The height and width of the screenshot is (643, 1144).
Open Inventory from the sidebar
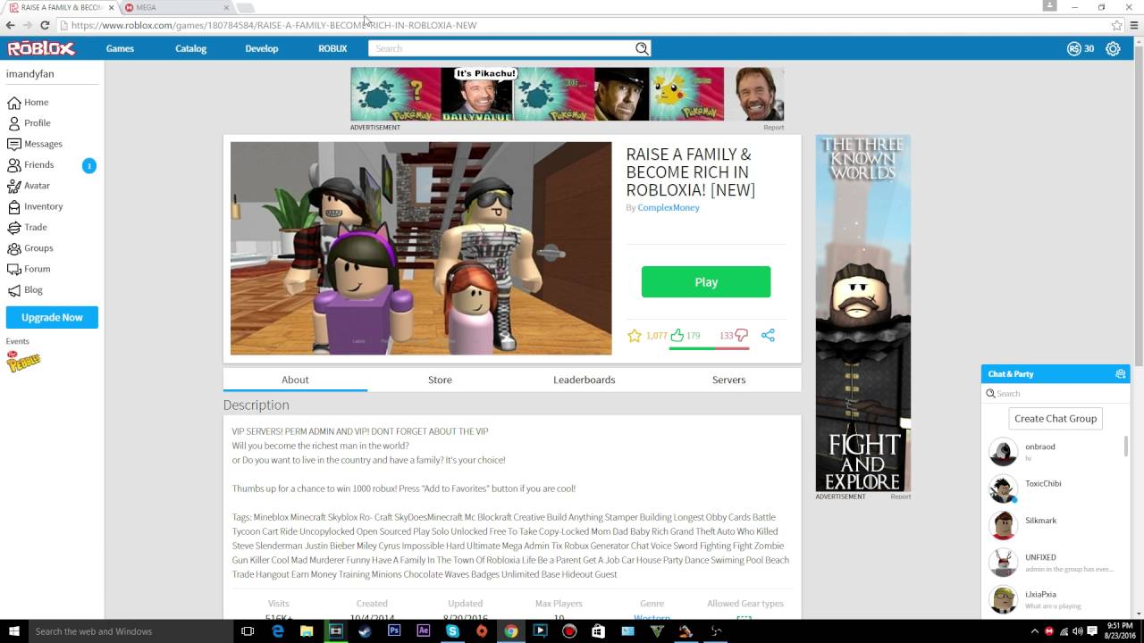coord(36,206)
